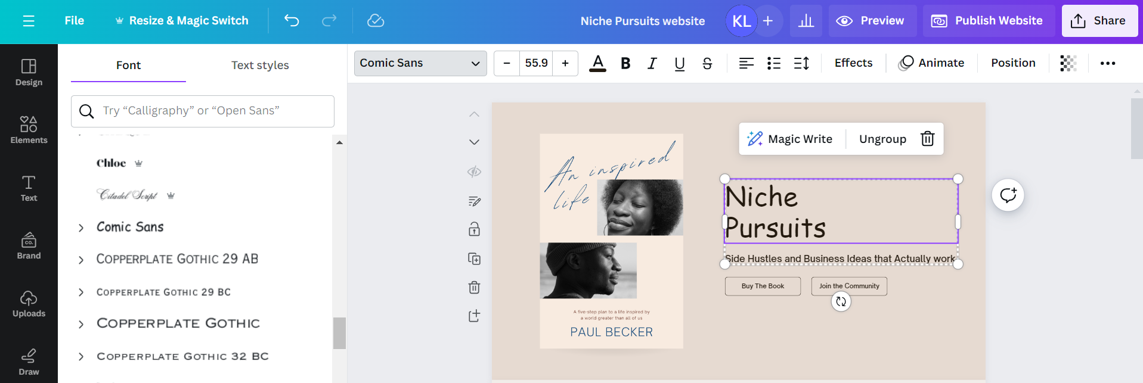Open the Text sidebar panel
This screenshot has width=1143, height=383.
point(29,188)
